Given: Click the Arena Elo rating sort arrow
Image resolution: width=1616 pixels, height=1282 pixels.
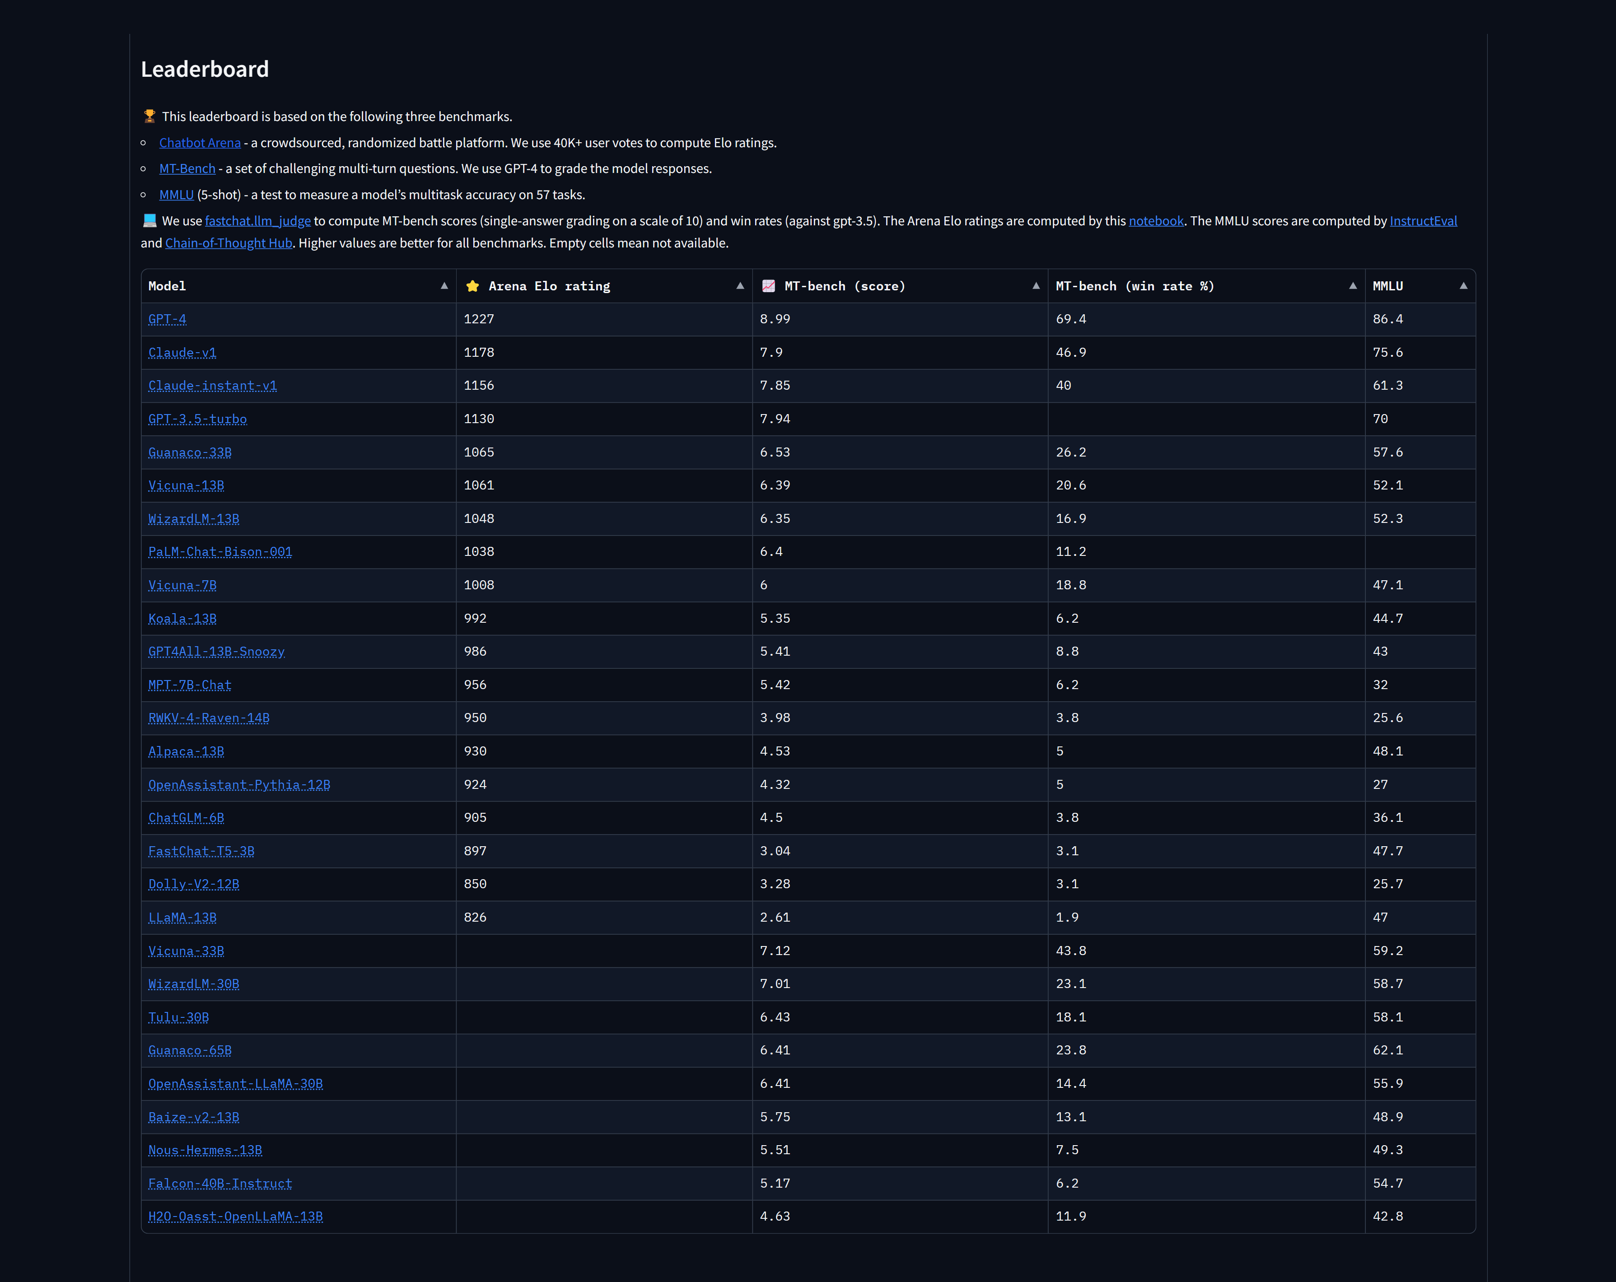Looking at the screenshot, I should tap(740, 285).
